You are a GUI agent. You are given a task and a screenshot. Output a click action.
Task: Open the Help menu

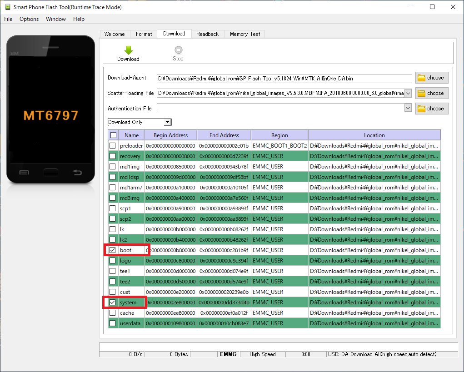[x=79, y=19]
